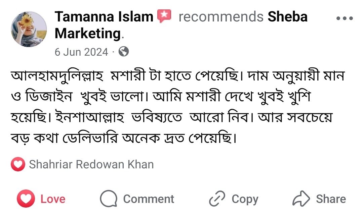This screenshot has width=363, height=219.
Task: Click the Share arrow icon
Action: [x=301, y=199]
